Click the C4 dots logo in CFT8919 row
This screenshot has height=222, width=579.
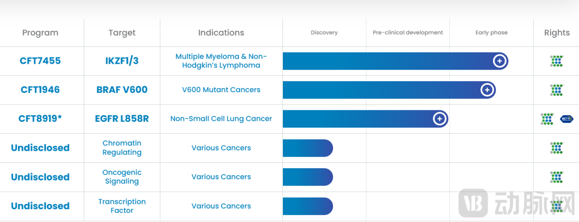pyautogui.click(x=547, y=119)
